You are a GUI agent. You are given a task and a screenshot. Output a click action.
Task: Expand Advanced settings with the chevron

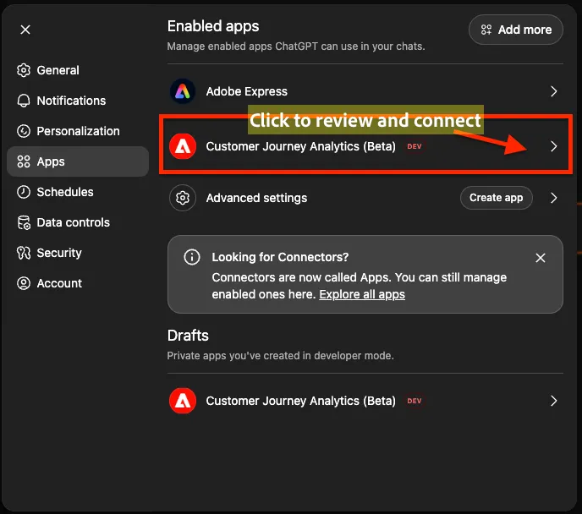(554, 198)
